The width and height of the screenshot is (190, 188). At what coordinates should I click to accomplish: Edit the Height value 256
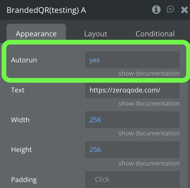tap(132, 149)
